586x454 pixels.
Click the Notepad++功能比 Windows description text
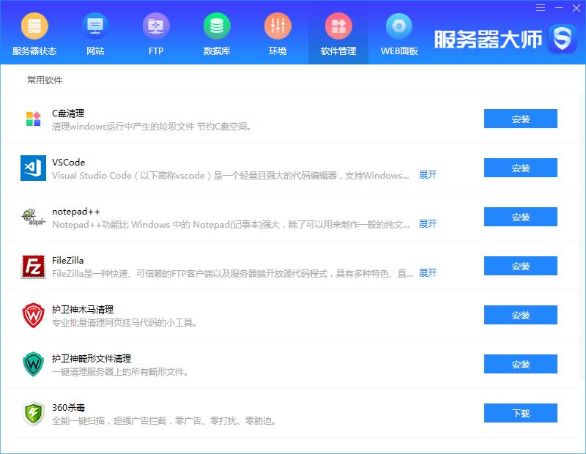click(x=231, y=225)
